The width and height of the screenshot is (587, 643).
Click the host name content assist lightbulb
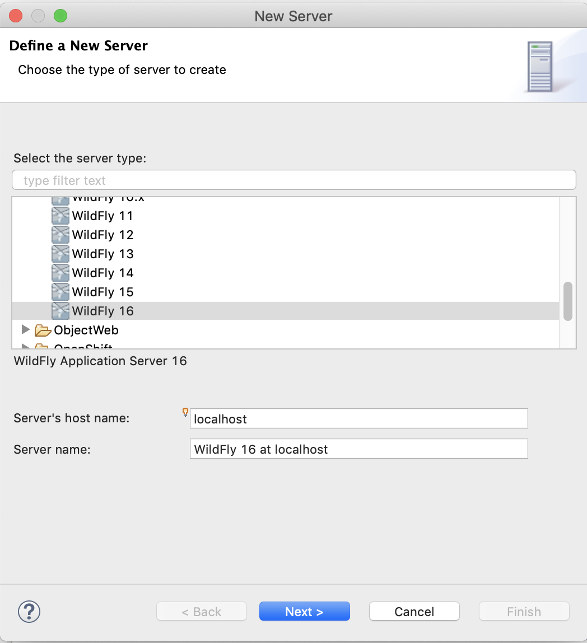tap(185, 412)
